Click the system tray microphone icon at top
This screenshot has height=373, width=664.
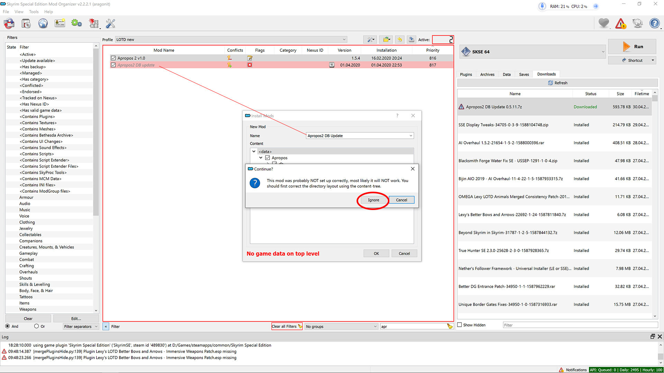pyautogui.click(x=542, y=6)
